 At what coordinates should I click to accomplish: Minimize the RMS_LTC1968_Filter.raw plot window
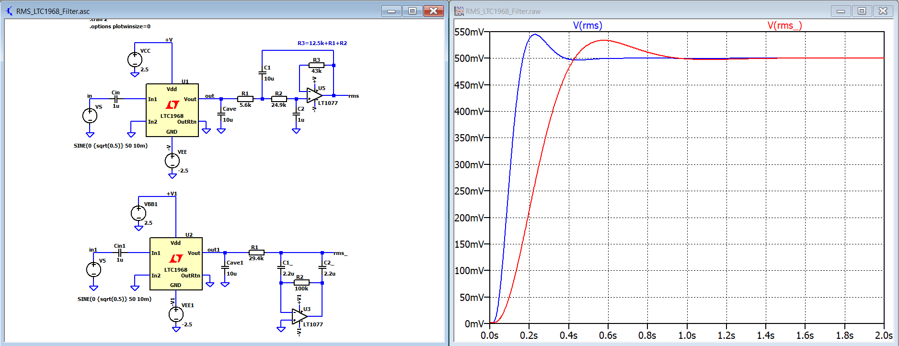tap(841, 11)
